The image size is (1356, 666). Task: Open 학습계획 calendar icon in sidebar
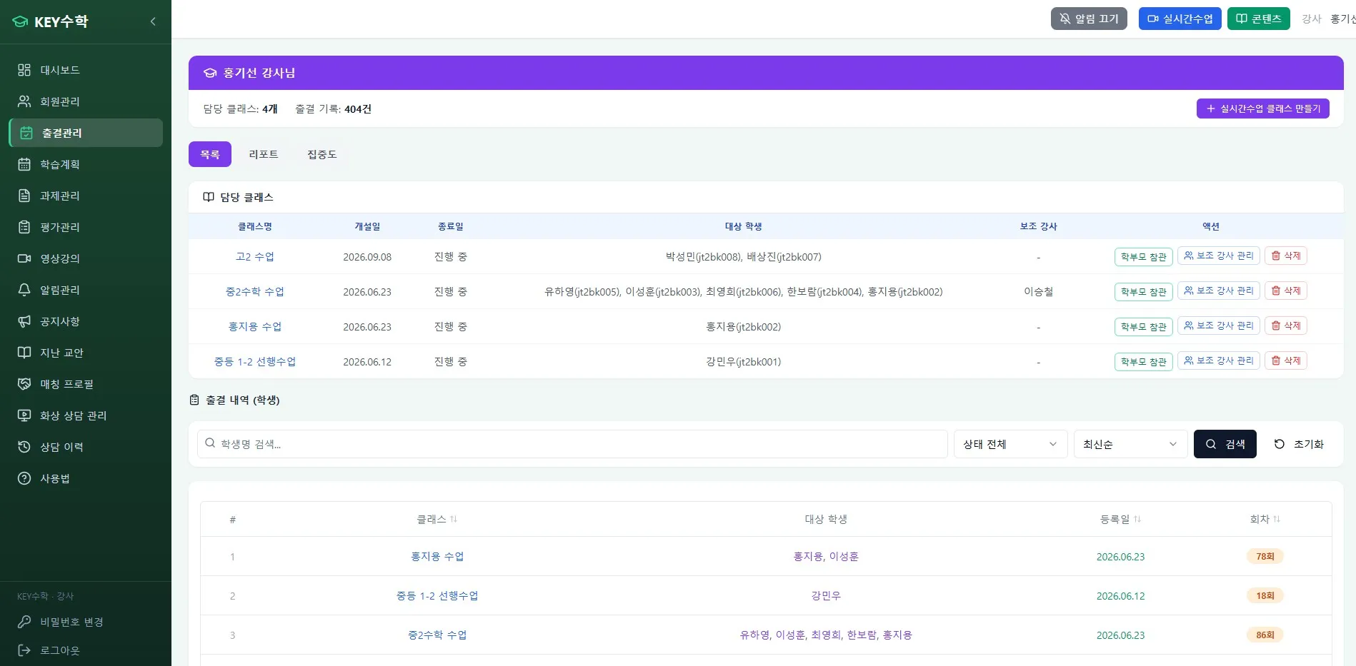tap(24, 164)
